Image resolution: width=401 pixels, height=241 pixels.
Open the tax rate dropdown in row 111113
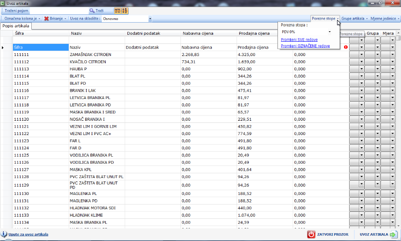361,69
